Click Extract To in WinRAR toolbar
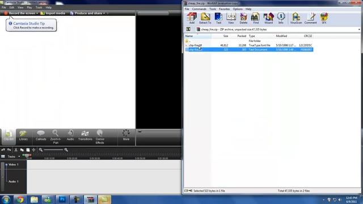 [205, 18]
